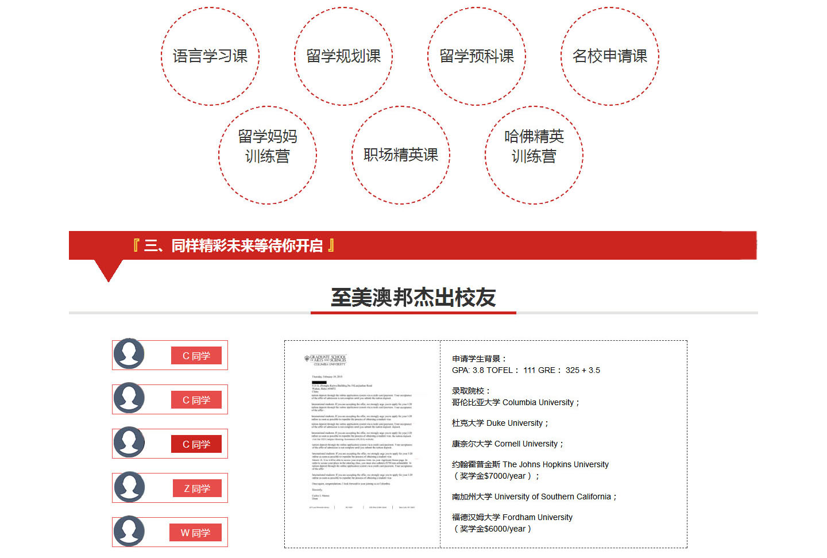Screen dimensions: 827x558
Task: Click the avatar icon beside Z 同学
Action: 129,487
